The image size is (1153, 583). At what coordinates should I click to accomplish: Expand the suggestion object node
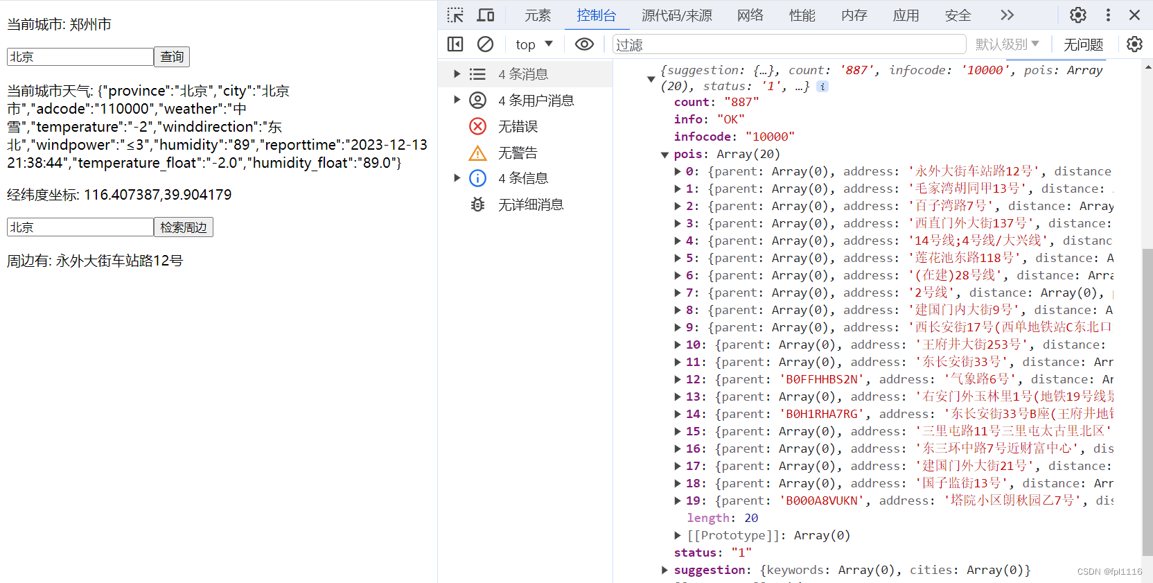click(664, 570)
